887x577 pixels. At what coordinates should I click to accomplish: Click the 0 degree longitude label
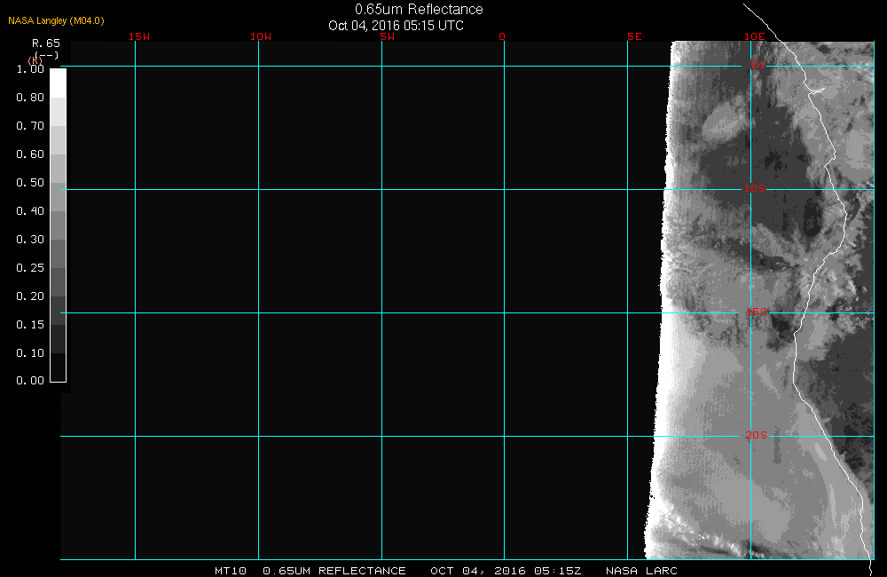coord(503,37)
